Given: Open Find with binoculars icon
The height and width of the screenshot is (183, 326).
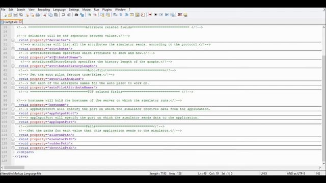Looking at the screenshot, I should (76, 15).
